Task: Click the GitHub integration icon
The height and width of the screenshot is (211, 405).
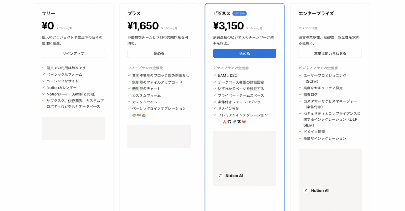Action: (229, 122)
